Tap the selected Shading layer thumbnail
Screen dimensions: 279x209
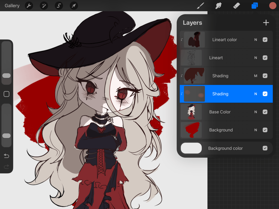pyautogui.click(x=194, y=94)
